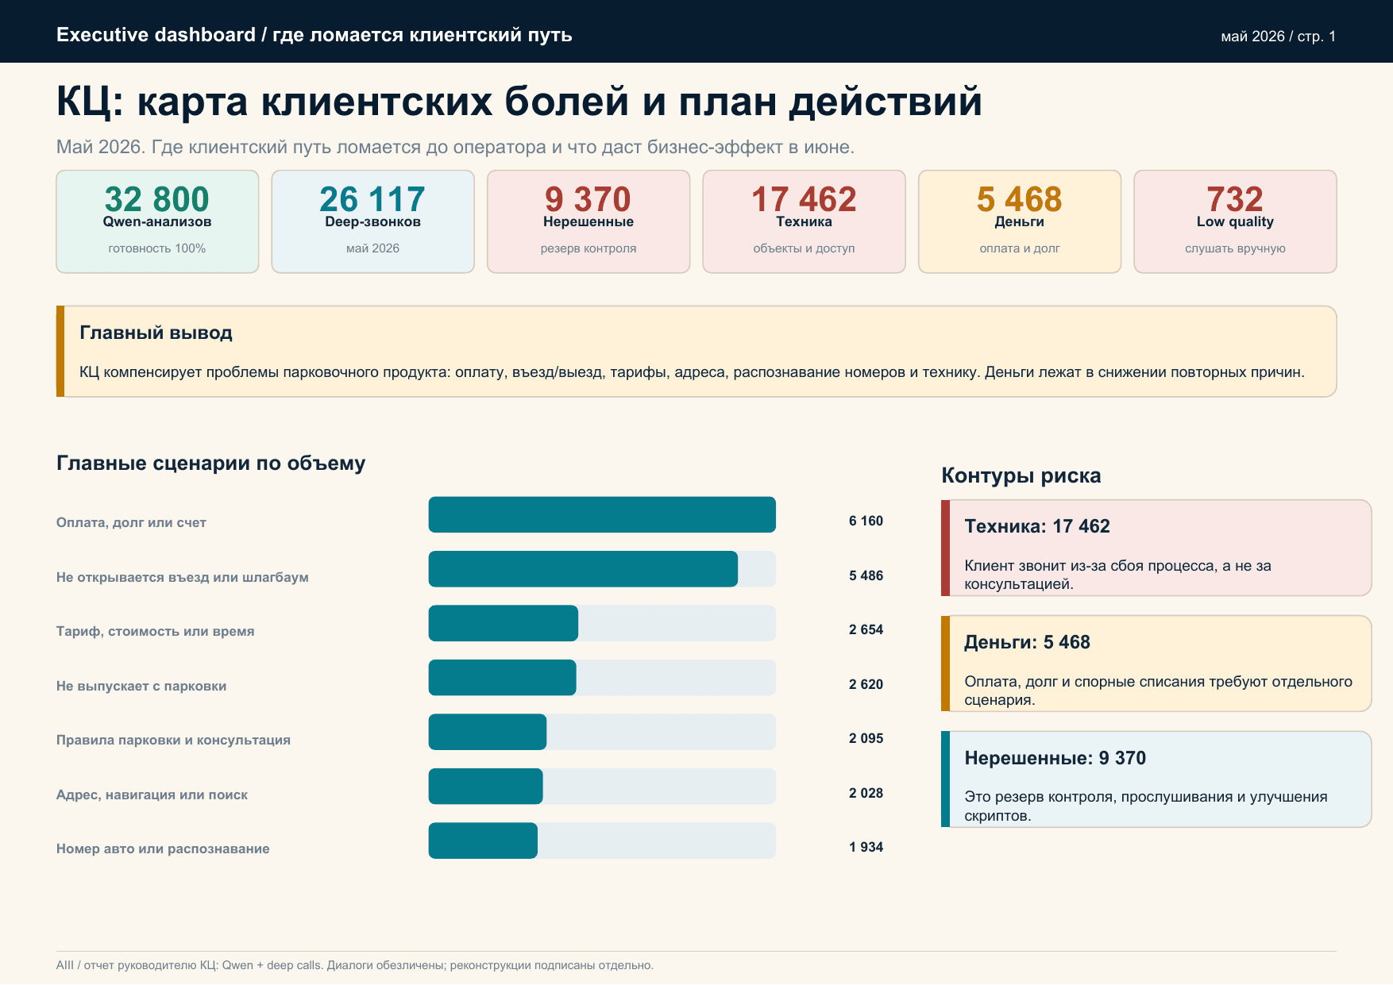Image resolution: width=1393 pixels, height=985 pixels.
Task: Click the 'май 2026 / стр. 1' page label
Action: point(1279,37)
